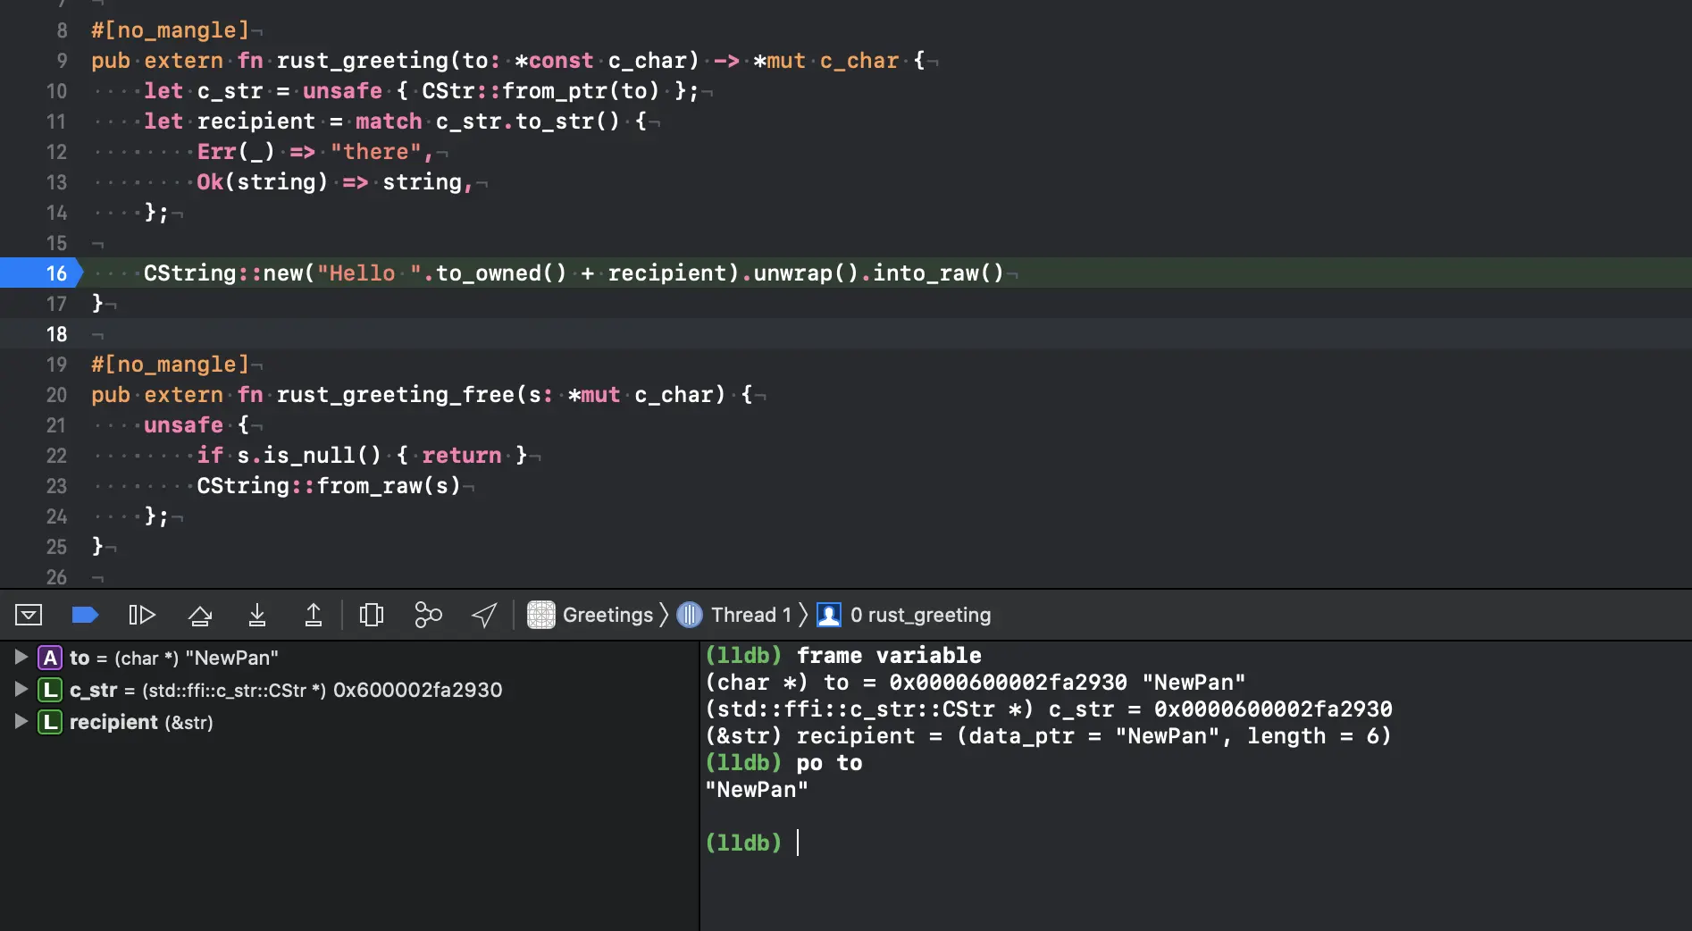
Task: Select the 'L' local icon for recipient
Action: coord(50,722)
